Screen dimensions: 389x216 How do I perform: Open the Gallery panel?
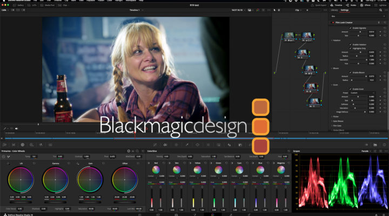18,5
